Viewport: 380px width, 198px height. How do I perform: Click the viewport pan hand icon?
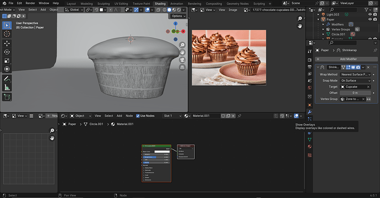pos(182,52)
